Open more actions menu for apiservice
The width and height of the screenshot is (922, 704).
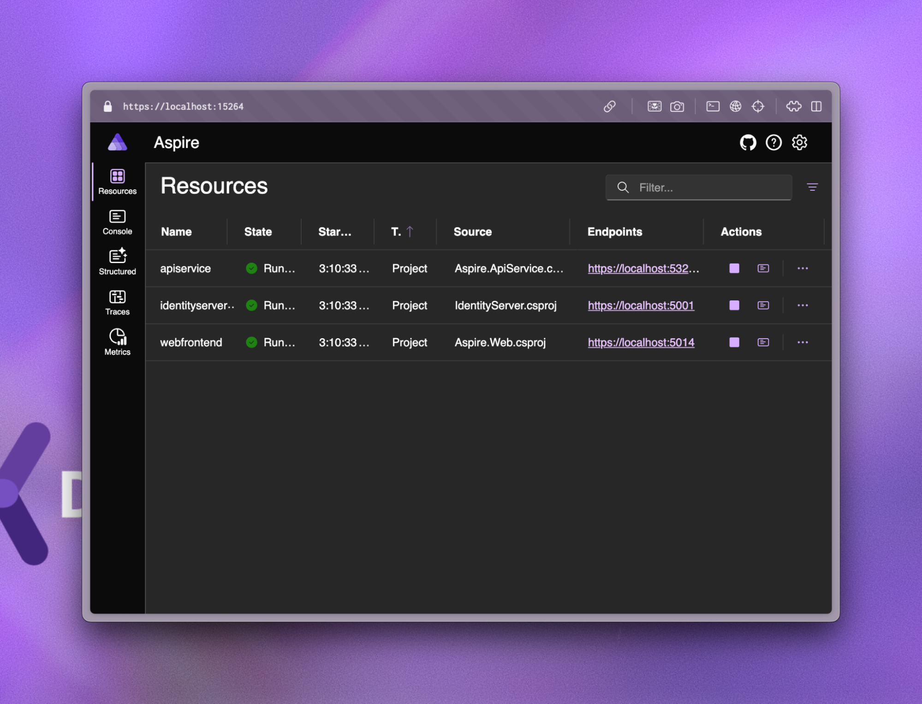(x=802, y=268)
